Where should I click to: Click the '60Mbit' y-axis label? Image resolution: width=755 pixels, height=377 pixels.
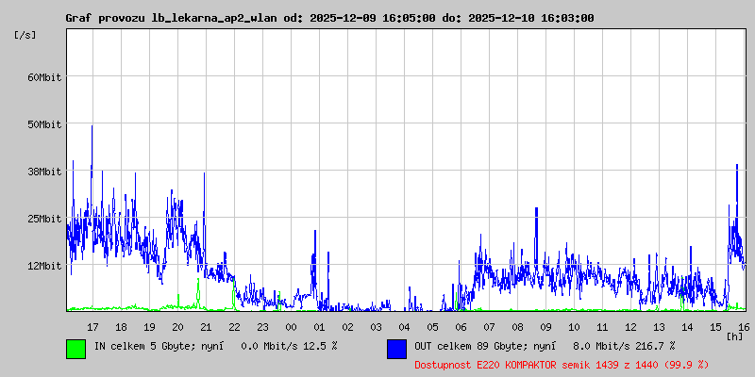tap(44, 77)
